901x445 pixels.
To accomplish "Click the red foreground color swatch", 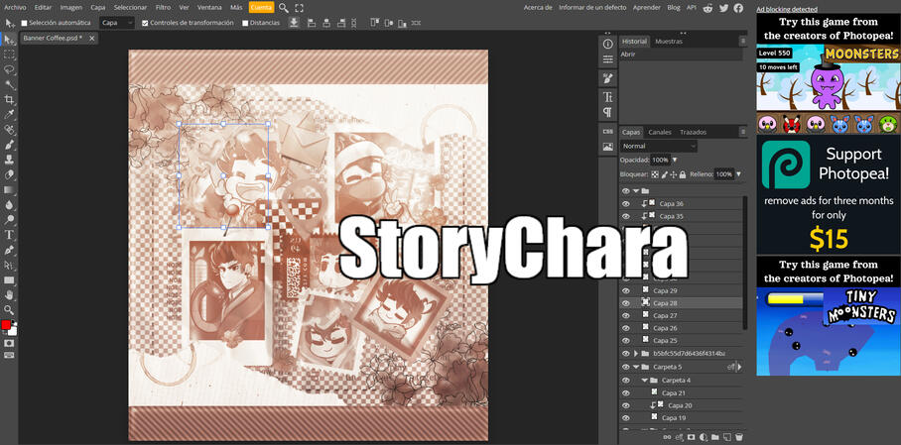I will 6,325.
